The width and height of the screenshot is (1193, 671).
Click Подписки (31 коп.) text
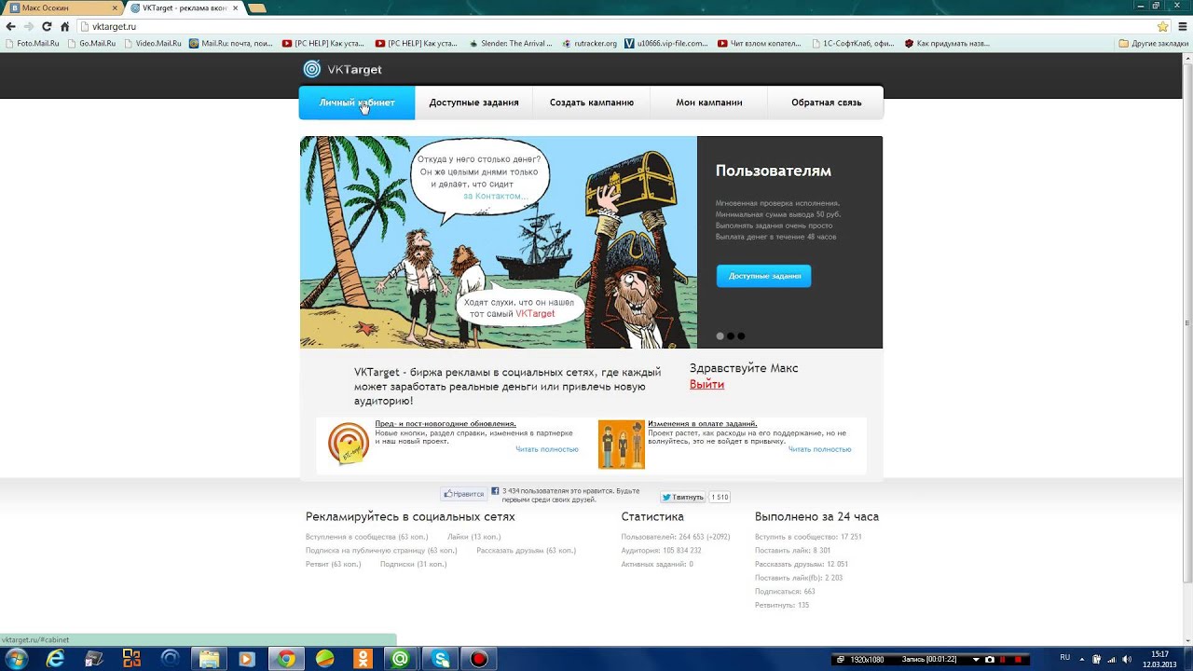(x=413, y=564)
